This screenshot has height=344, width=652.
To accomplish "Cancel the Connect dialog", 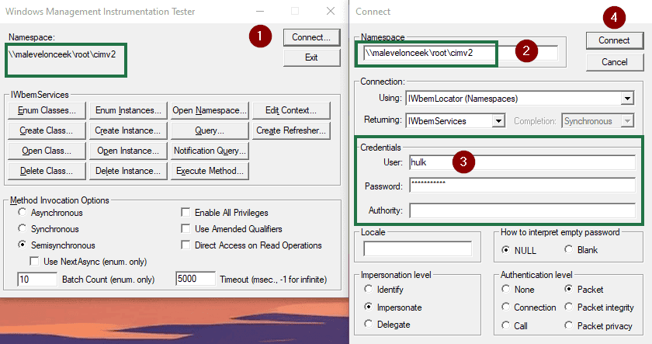I will [614, 61].
